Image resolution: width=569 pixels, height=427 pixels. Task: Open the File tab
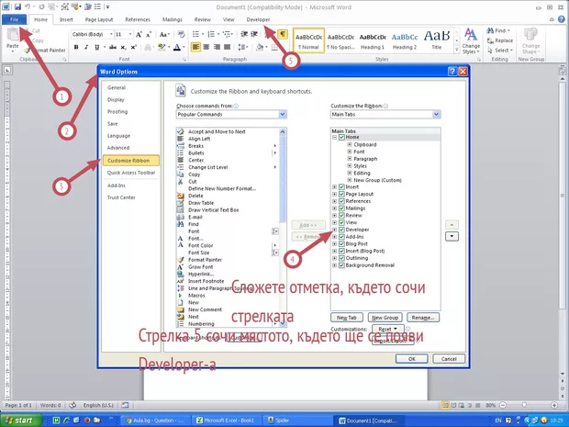click(15, 18)
